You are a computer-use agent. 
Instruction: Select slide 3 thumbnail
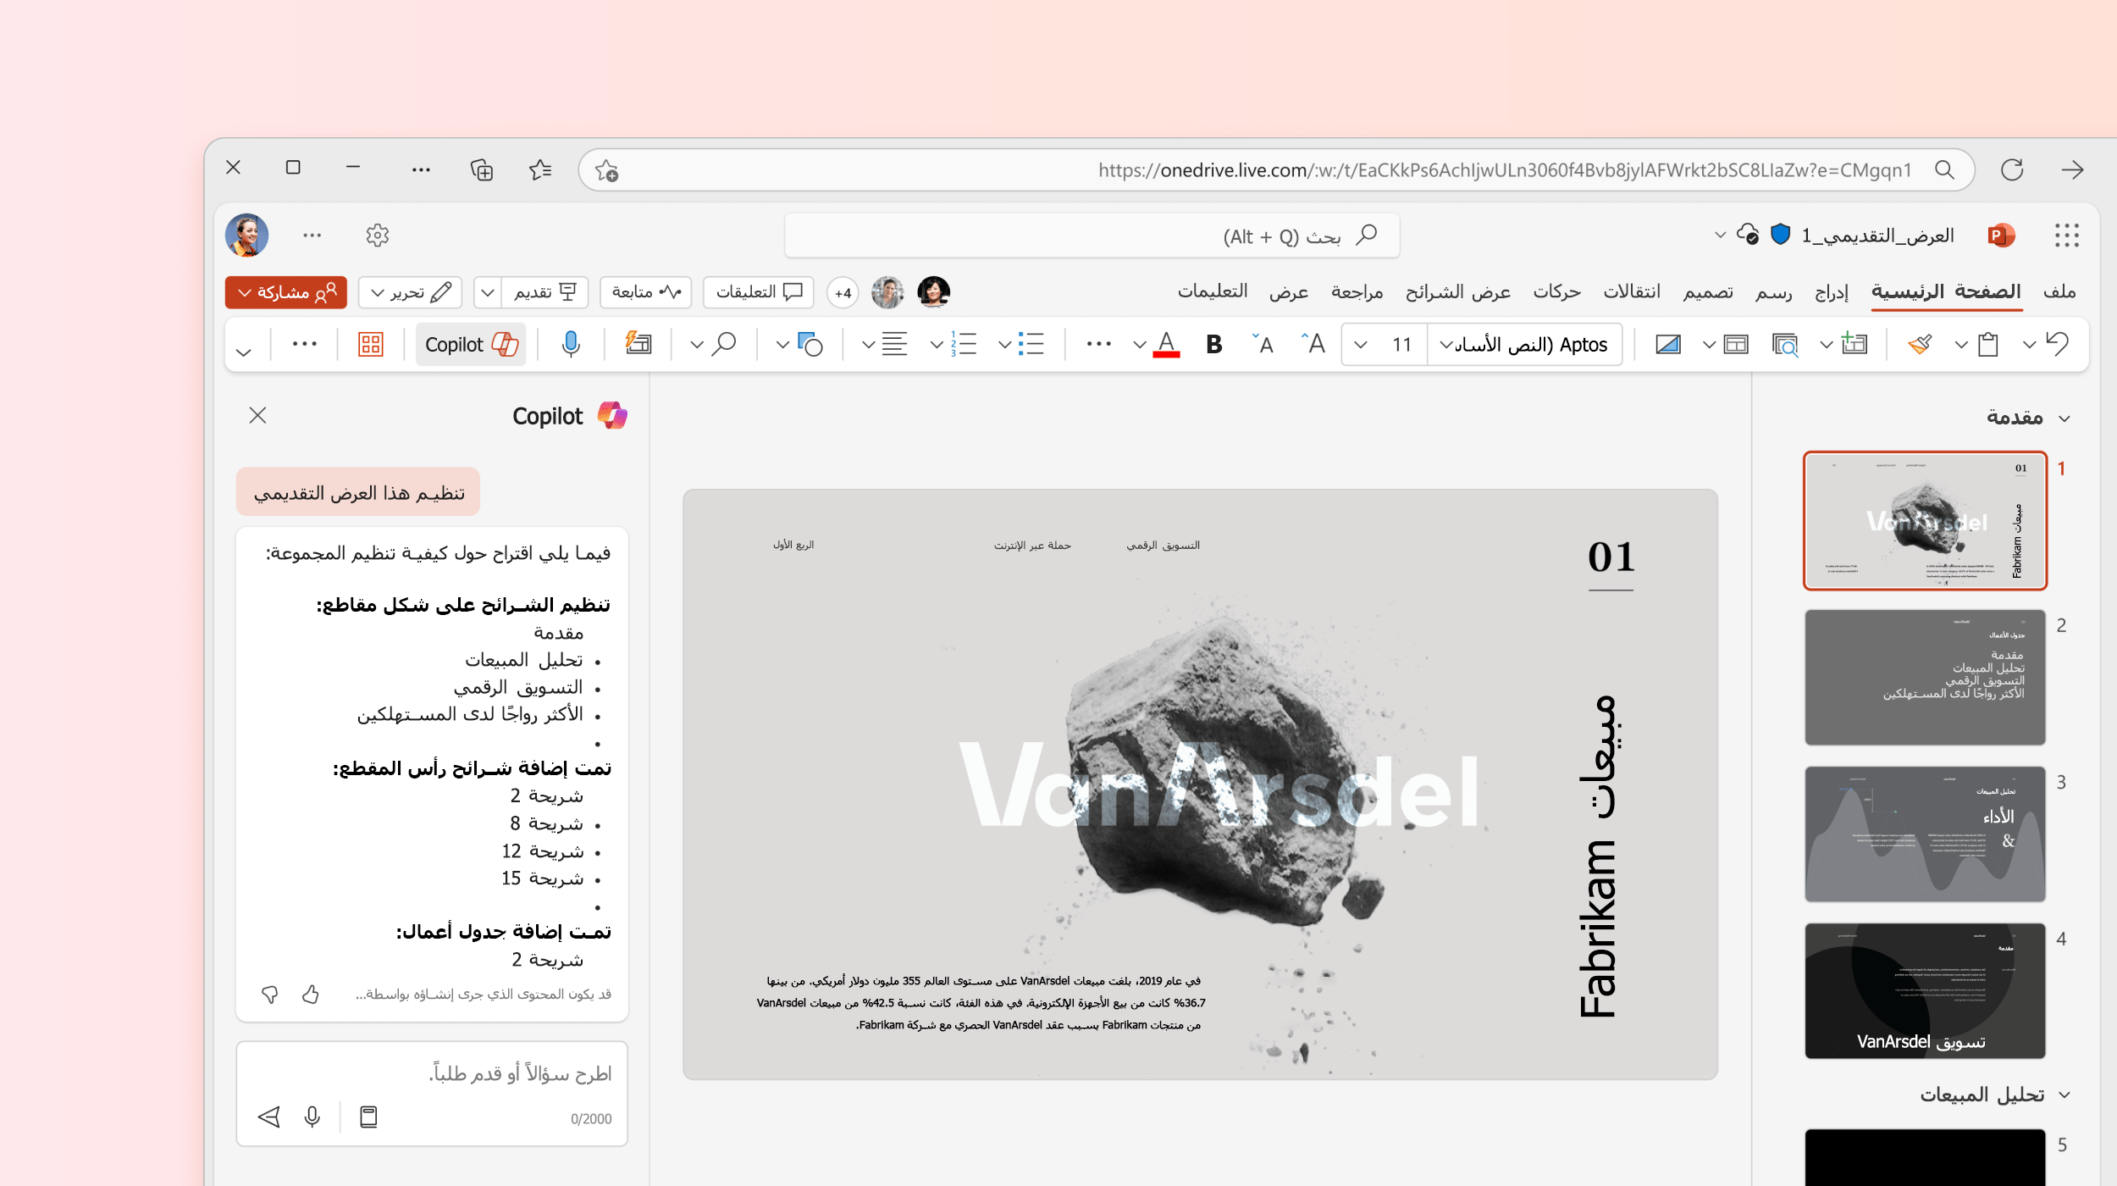[1925, 834]
